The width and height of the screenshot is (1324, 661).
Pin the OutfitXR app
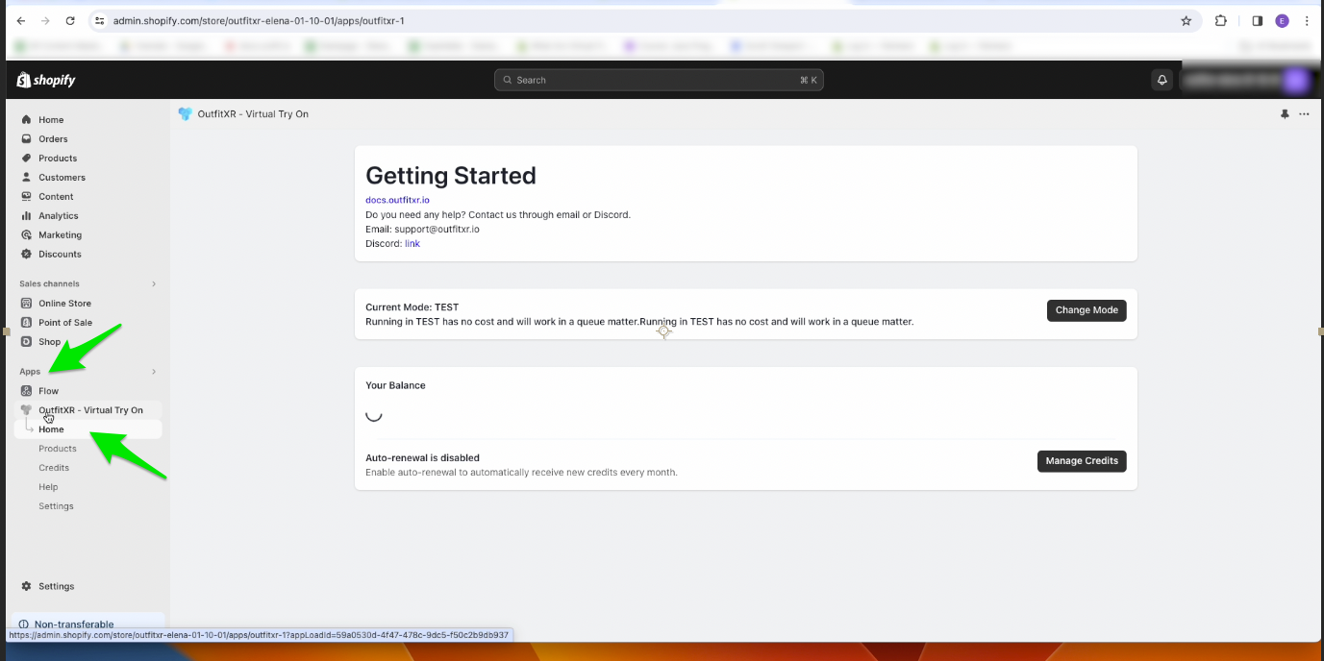point(1285,113)
